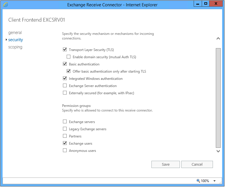This screenshot has height=187, width=225.
Task: Click the Internet Explorer logo icon
Action: tap(5, 5)
